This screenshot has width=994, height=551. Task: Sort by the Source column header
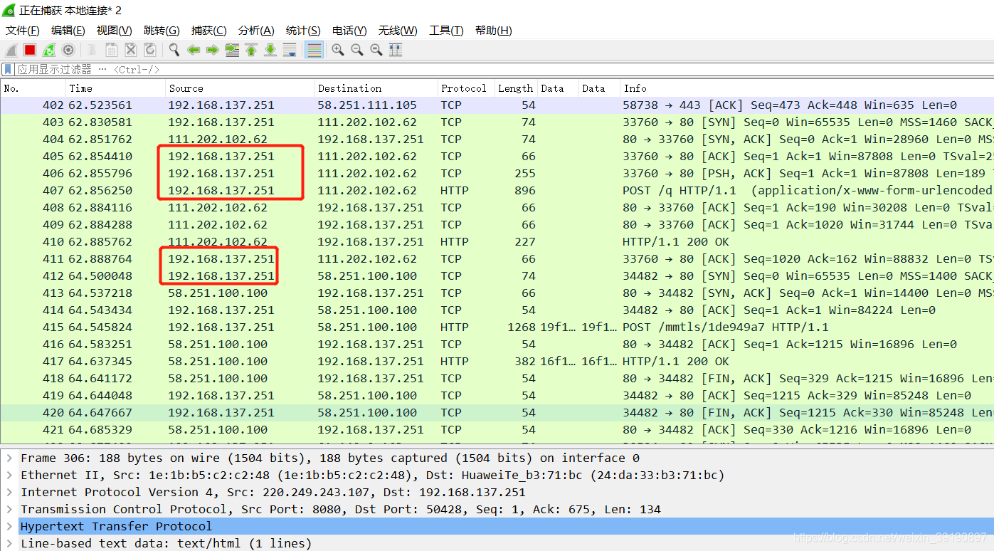240,88
